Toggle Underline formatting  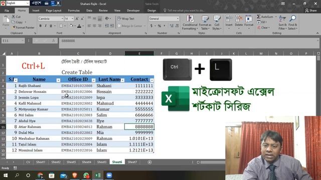pos(51,25)
